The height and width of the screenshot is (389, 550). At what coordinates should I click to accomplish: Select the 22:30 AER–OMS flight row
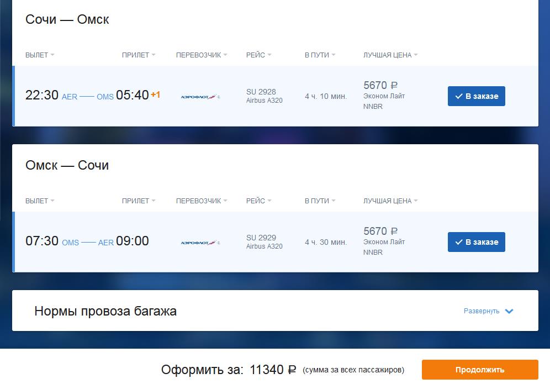point(276,96)
